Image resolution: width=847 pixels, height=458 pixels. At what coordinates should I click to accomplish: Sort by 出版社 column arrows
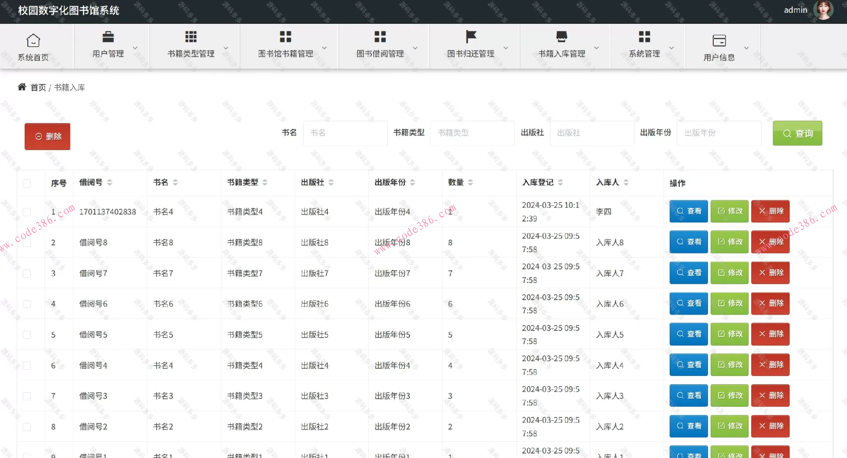point(331,182)
